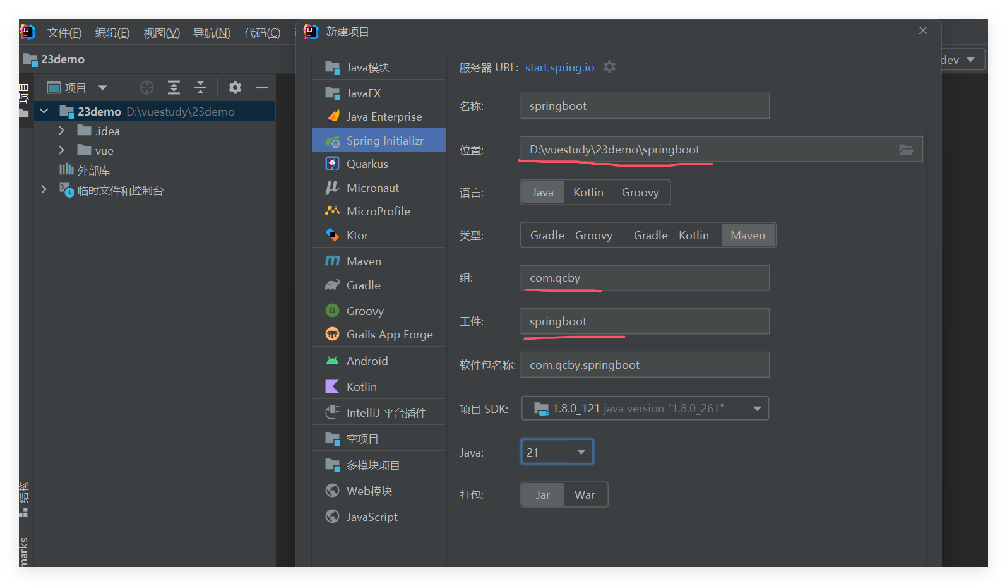Select Ktor generator
This screenshot has width=1007, height=586.
379,235
